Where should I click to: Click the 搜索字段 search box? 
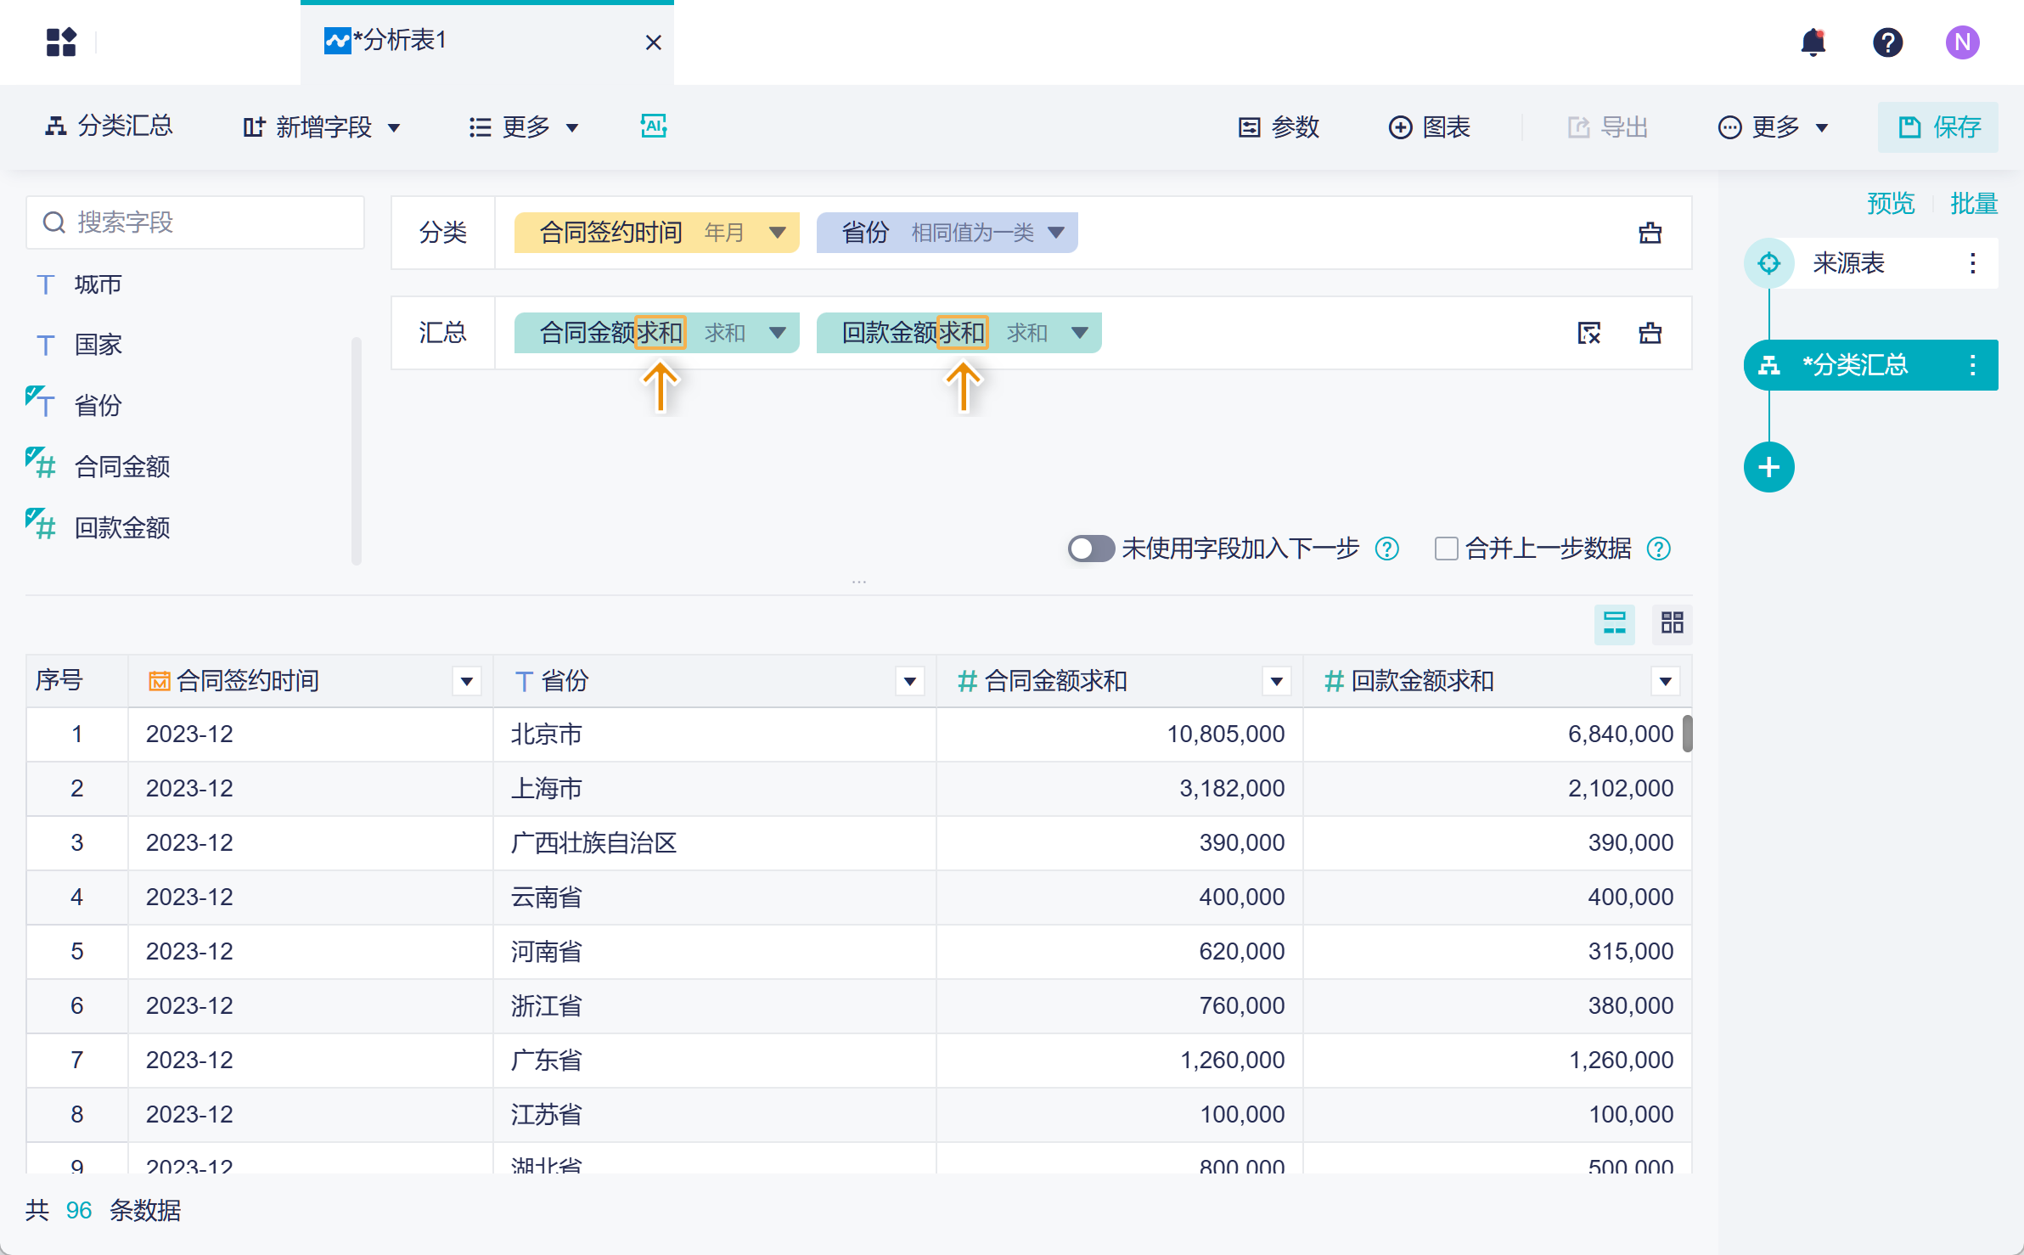195,222
